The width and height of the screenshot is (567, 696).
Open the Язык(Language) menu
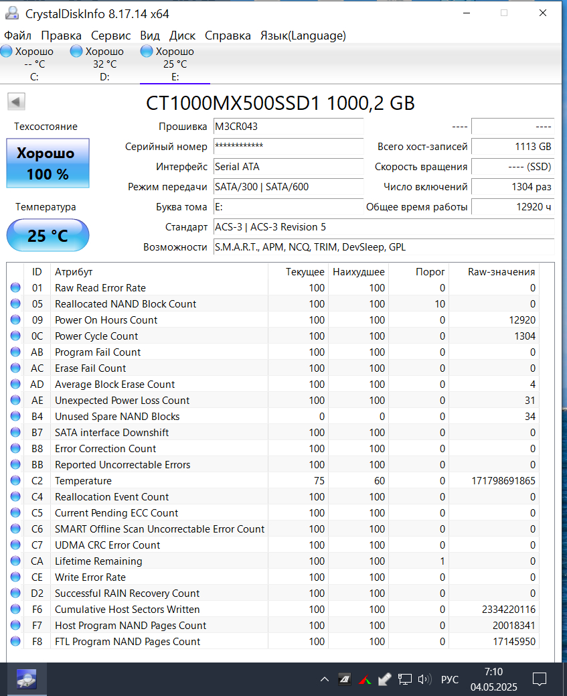coord(303,36)
